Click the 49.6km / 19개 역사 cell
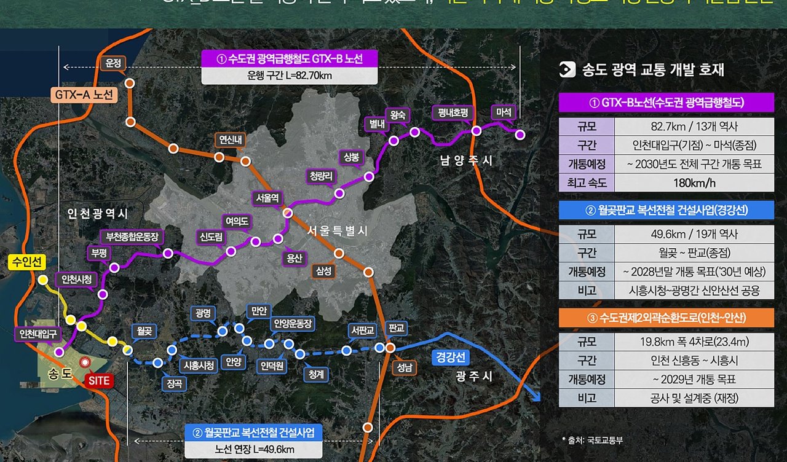787x462 pixels. click(x=694, y=235)
